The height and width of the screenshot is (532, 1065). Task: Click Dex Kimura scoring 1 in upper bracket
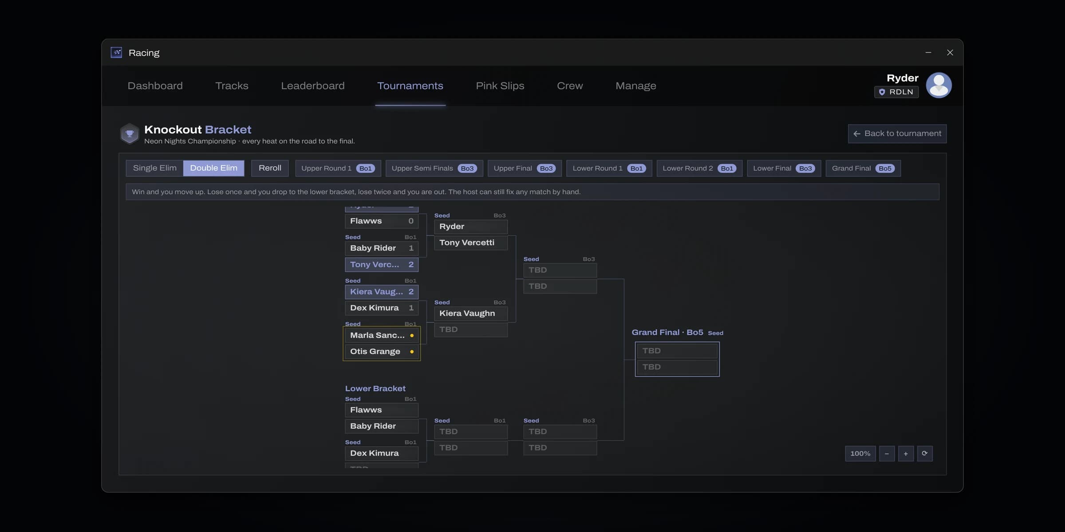click(x=382, y=308)
